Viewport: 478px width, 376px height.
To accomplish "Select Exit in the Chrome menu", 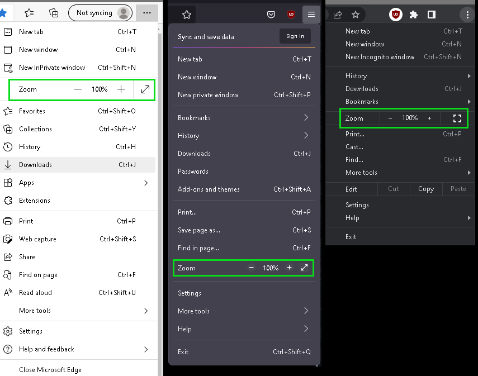I will click(400, 237).
